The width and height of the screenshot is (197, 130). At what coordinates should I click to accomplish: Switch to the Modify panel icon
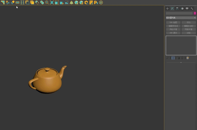click(x=172, y=9)
